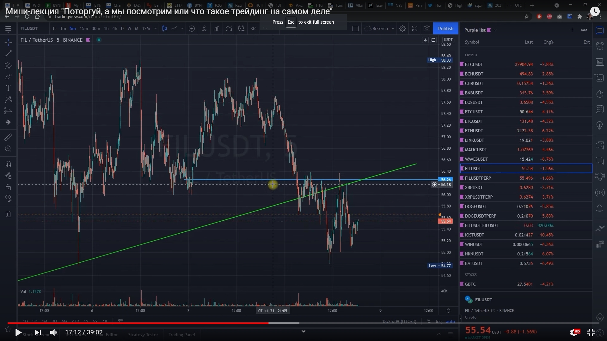607x341 pixels.
Task: Open the indicators fx menu
Action: (x=204, y=29)
